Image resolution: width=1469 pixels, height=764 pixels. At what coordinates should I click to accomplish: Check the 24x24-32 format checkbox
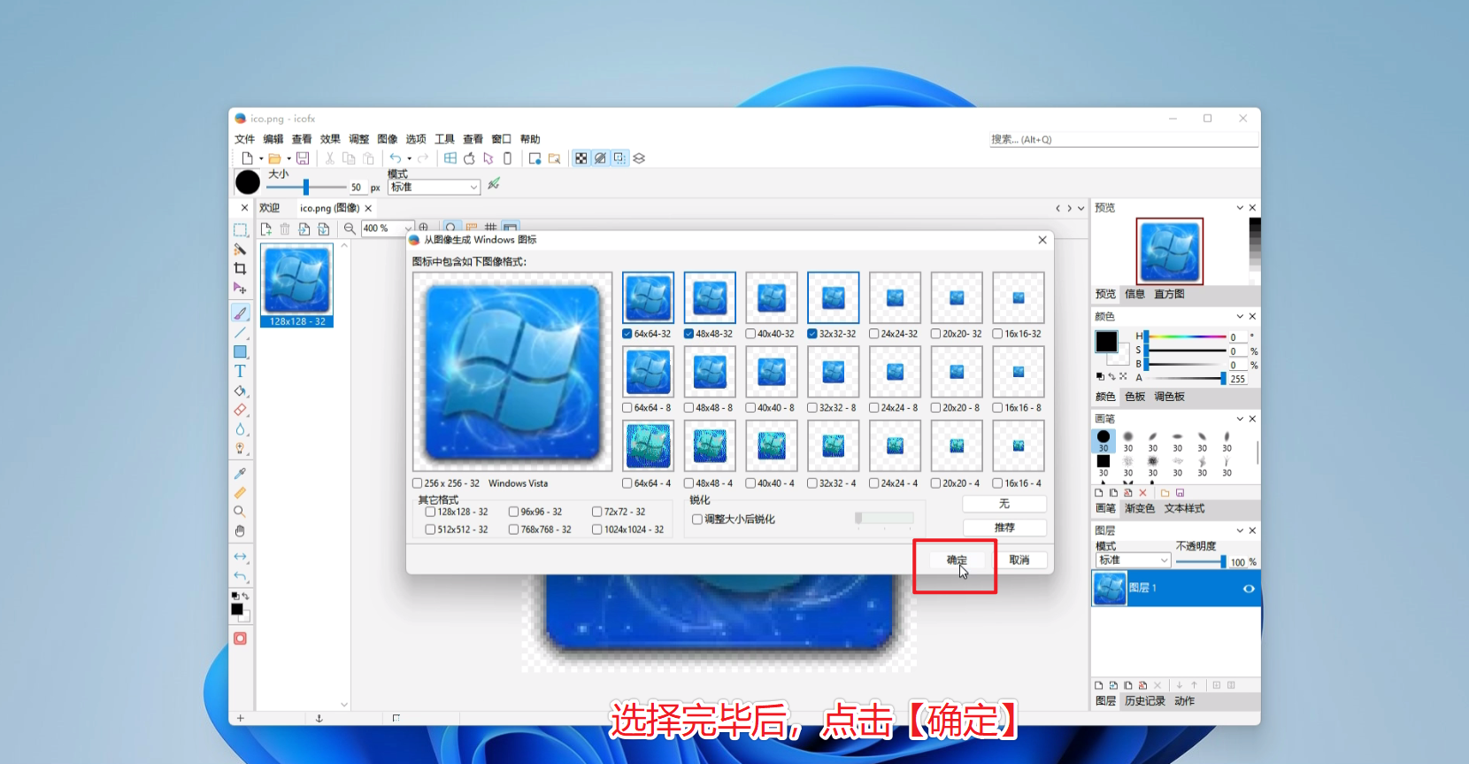pyautogui.click(x=874, y=334)
